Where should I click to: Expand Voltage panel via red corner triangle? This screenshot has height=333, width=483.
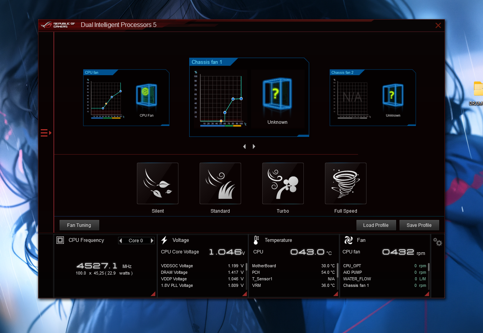245,294
